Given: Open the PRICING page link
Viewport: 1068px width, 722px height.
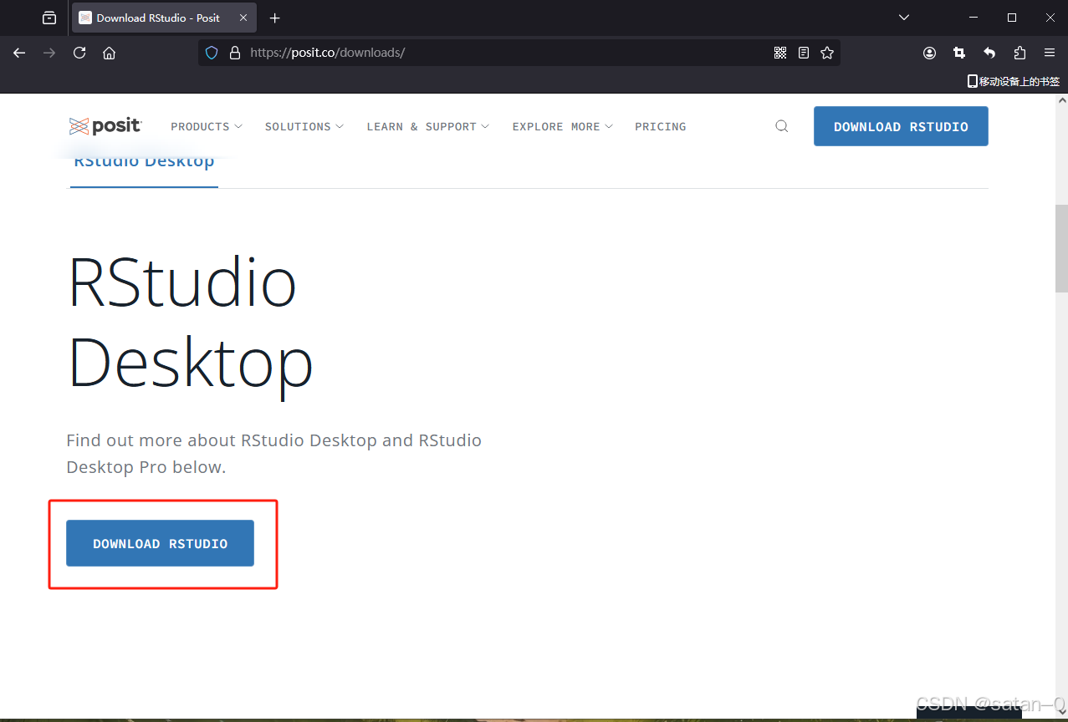Looking at the screenshot, I should pos(661,127).
